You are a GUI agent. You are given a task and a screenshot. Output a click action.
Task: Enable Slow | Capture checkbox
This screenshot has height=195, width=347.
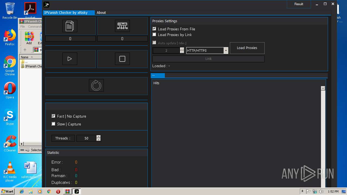click(x=53, y=124)
